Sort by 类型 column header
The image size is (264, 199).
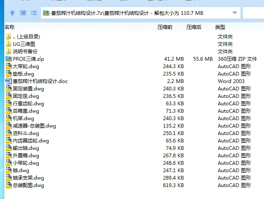[x=220, y=27]
